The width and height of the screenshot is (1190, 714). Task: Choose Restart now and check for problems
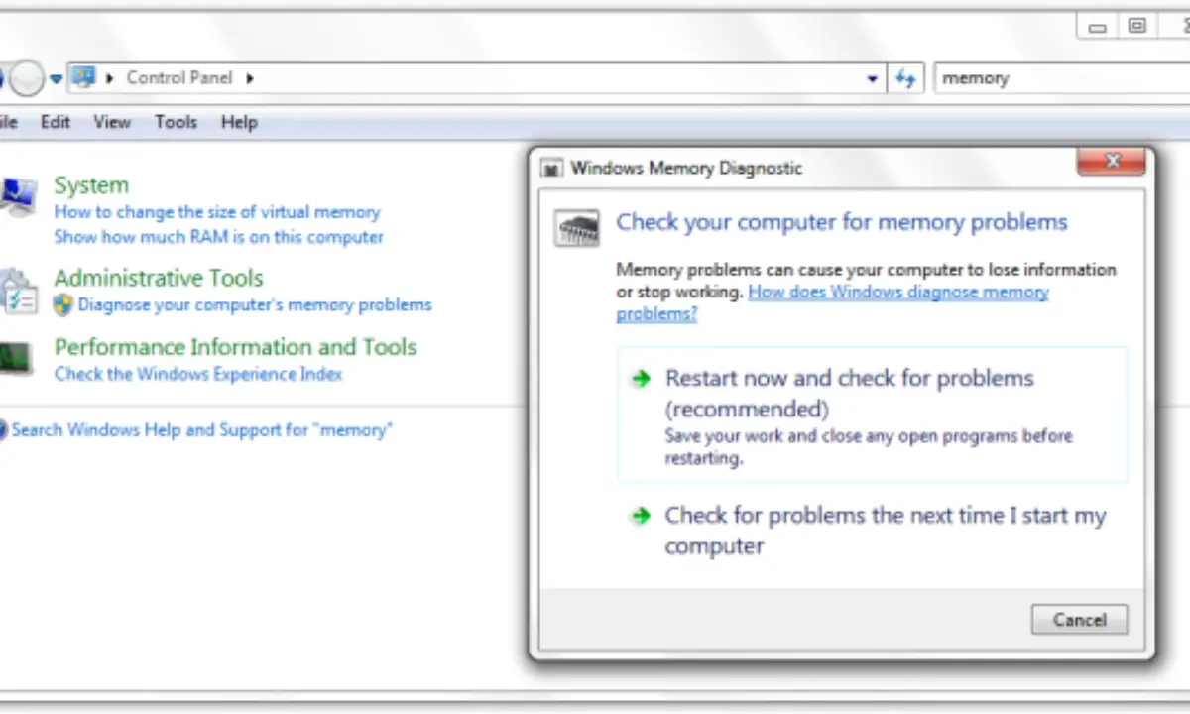(872, 414)
